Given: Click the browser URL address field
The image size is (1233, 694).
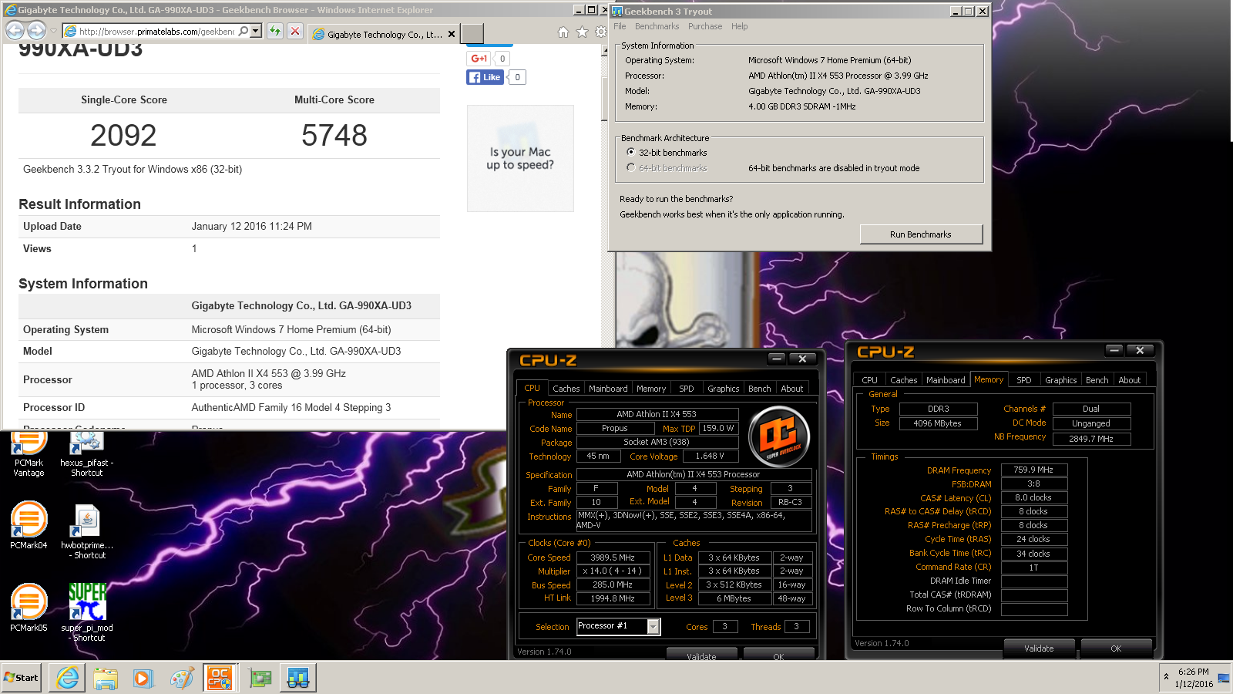Looking at the screenshot, I should click(156, 32).
